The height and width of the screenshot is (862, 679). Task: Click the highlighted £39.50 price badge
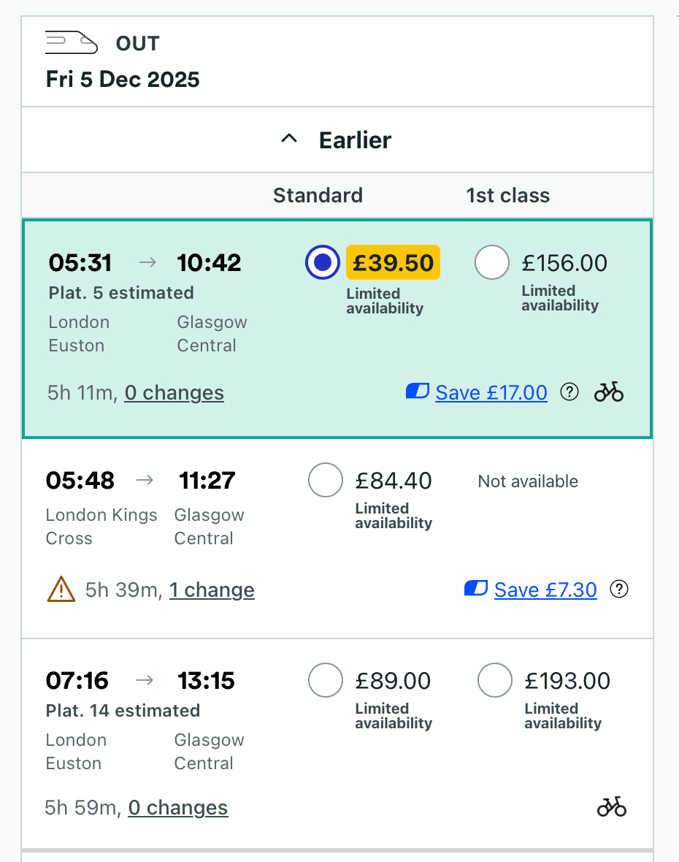pos(393,262)
